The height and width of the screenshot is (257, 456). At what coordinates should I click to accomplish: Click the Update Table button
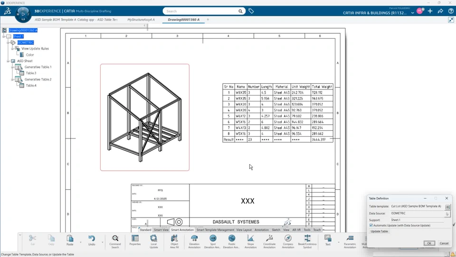[x=379, y=231]
